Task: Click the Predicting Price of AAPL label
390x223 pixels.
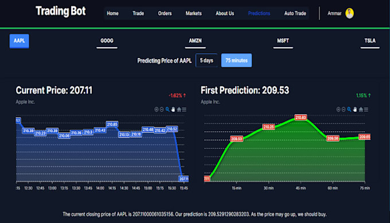Action: pyautogui.click(x=165, y=61)
